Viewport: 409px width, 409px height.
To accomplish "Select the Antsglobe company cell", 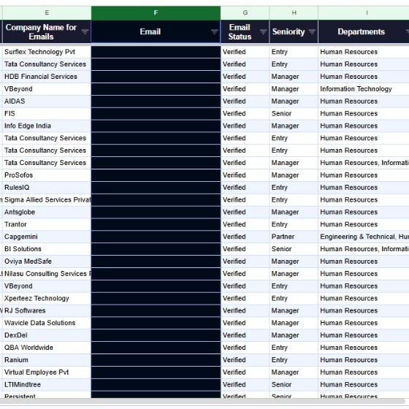I will click(x=47, y=212).
